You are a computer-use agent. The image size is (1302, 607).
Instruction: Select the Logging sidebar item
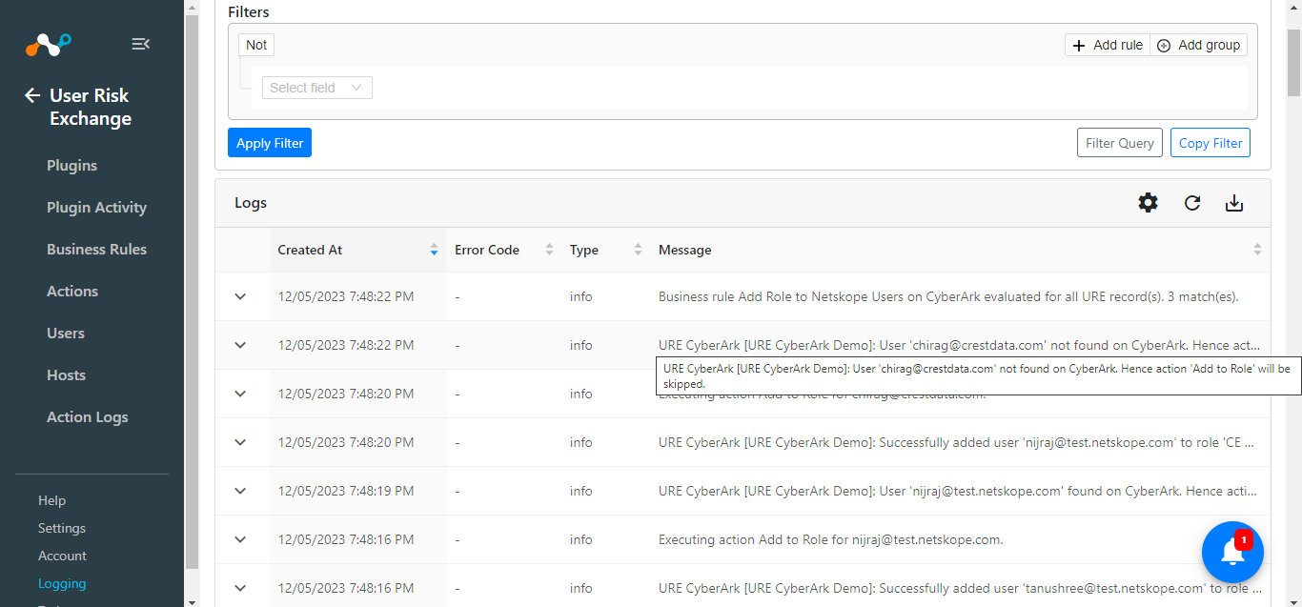(x=62, y=583)
